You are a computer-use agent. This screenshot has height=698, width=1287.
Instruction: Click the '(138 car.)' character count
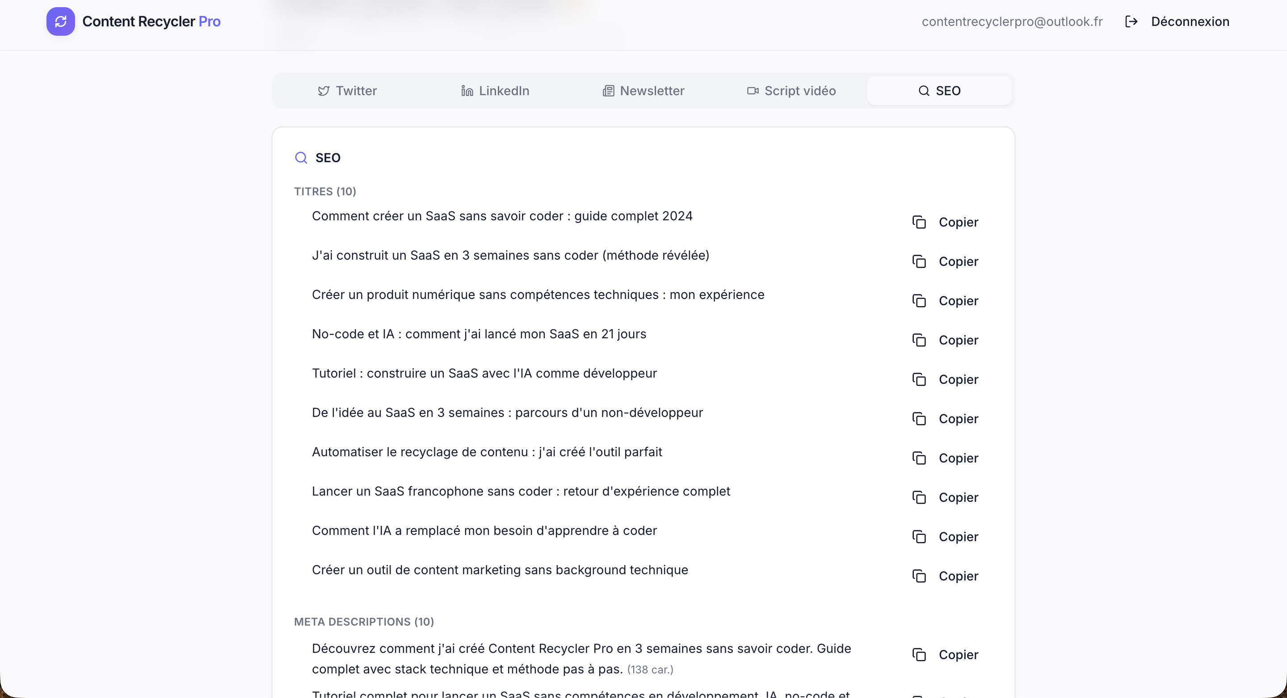tap(651, 669)
